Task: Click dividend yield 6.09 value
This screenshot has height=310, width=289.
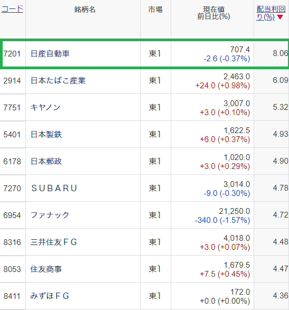Action: 281,80
